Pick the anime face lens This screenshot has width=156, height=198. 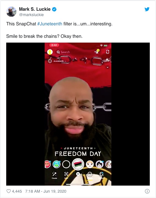coord(99,164)
